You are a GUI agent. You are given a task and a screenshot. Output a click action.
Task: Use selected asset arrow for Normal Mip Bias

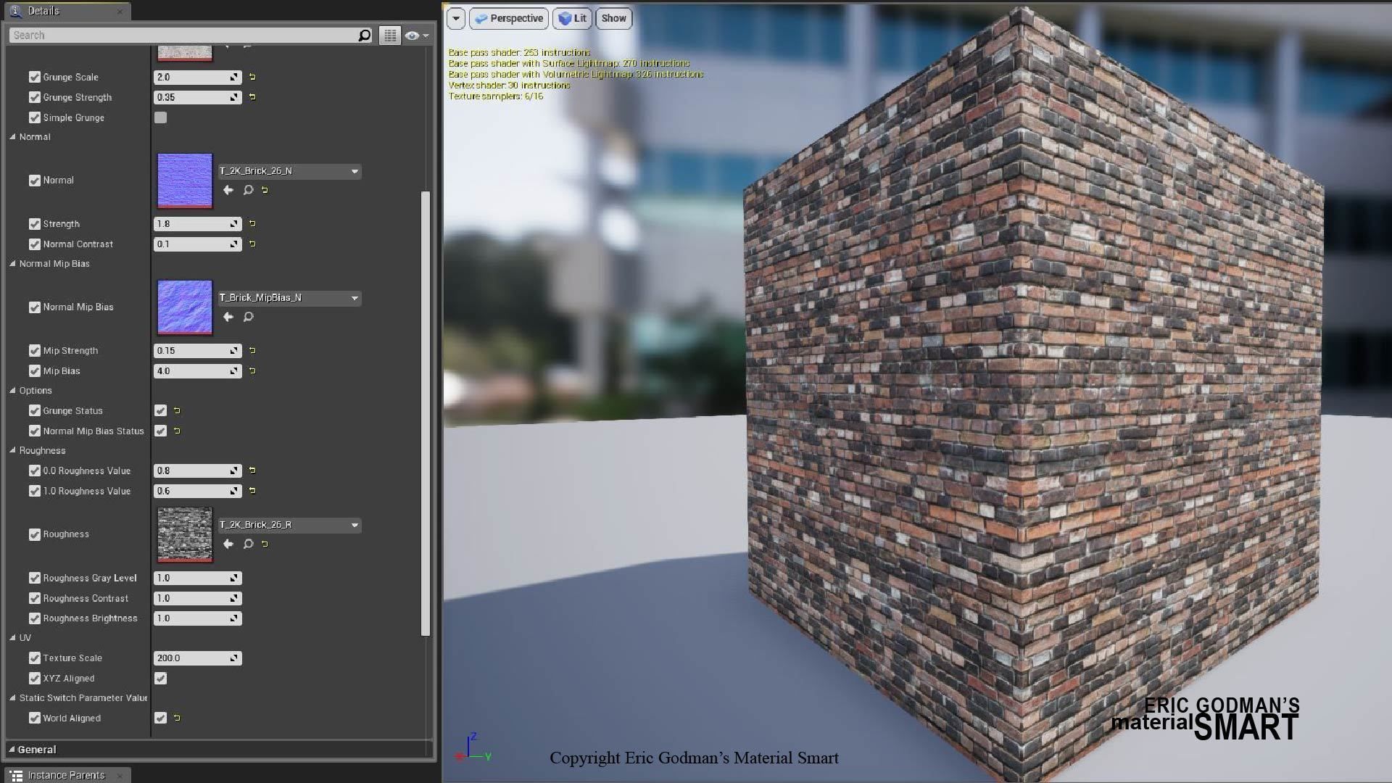228,317
